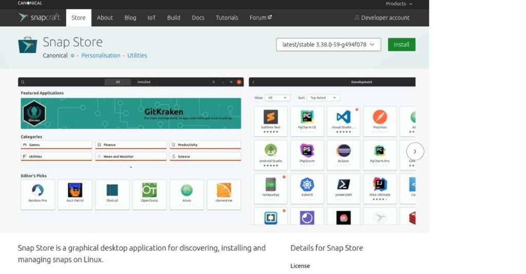Click the Rambox Pro icon
Screen dimensions: 526x274
[x=37, y=190]
